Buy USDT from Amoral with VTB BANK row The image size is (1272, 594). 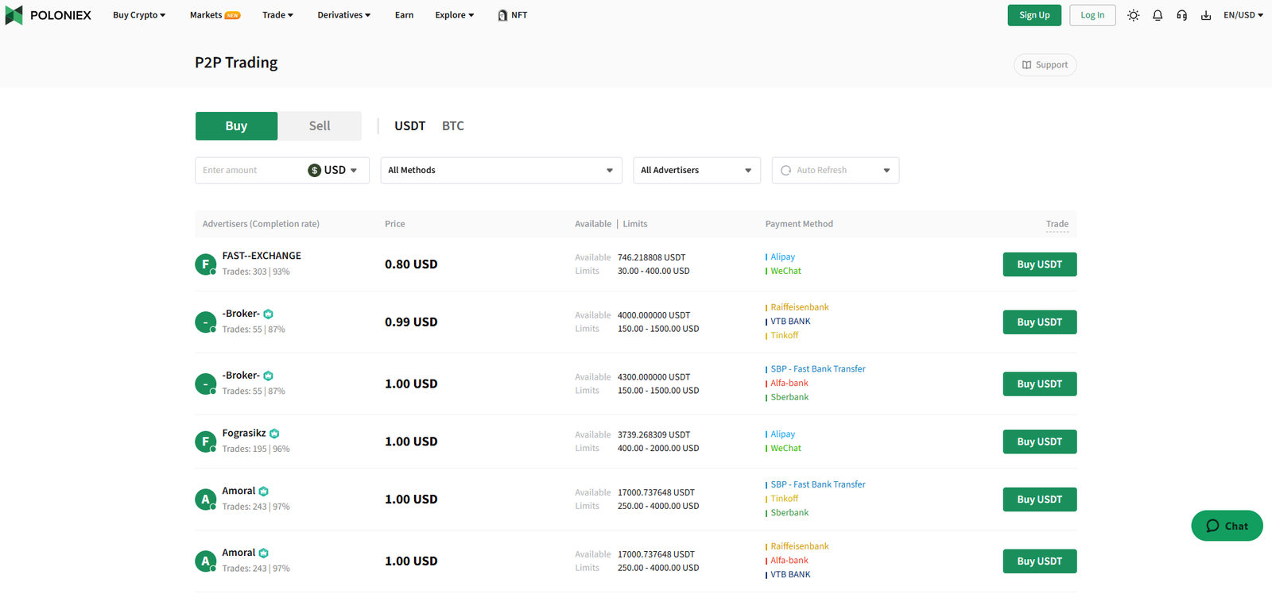click(1040, 561)
